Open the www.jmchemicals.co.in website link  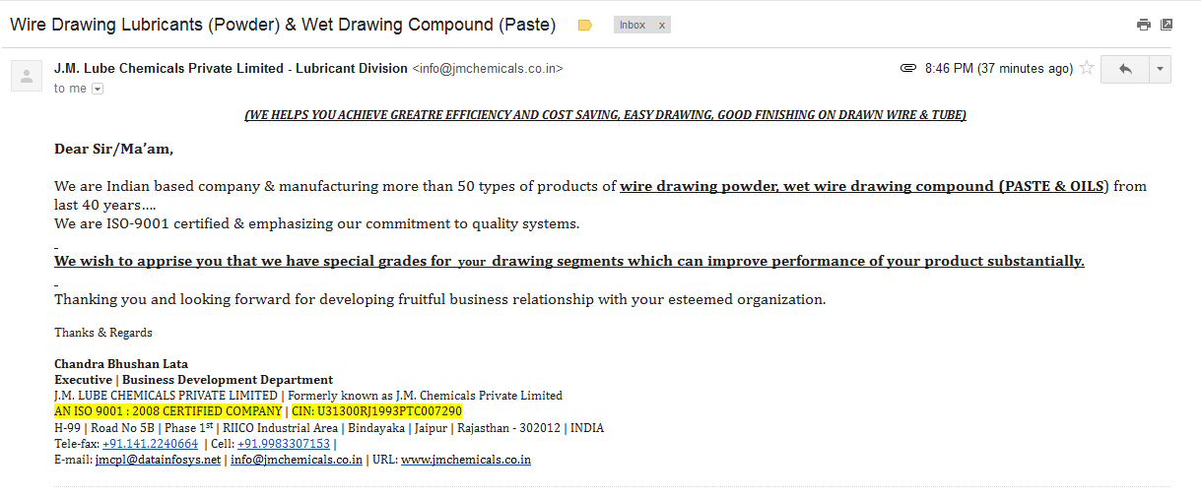[x=466, y=460]
